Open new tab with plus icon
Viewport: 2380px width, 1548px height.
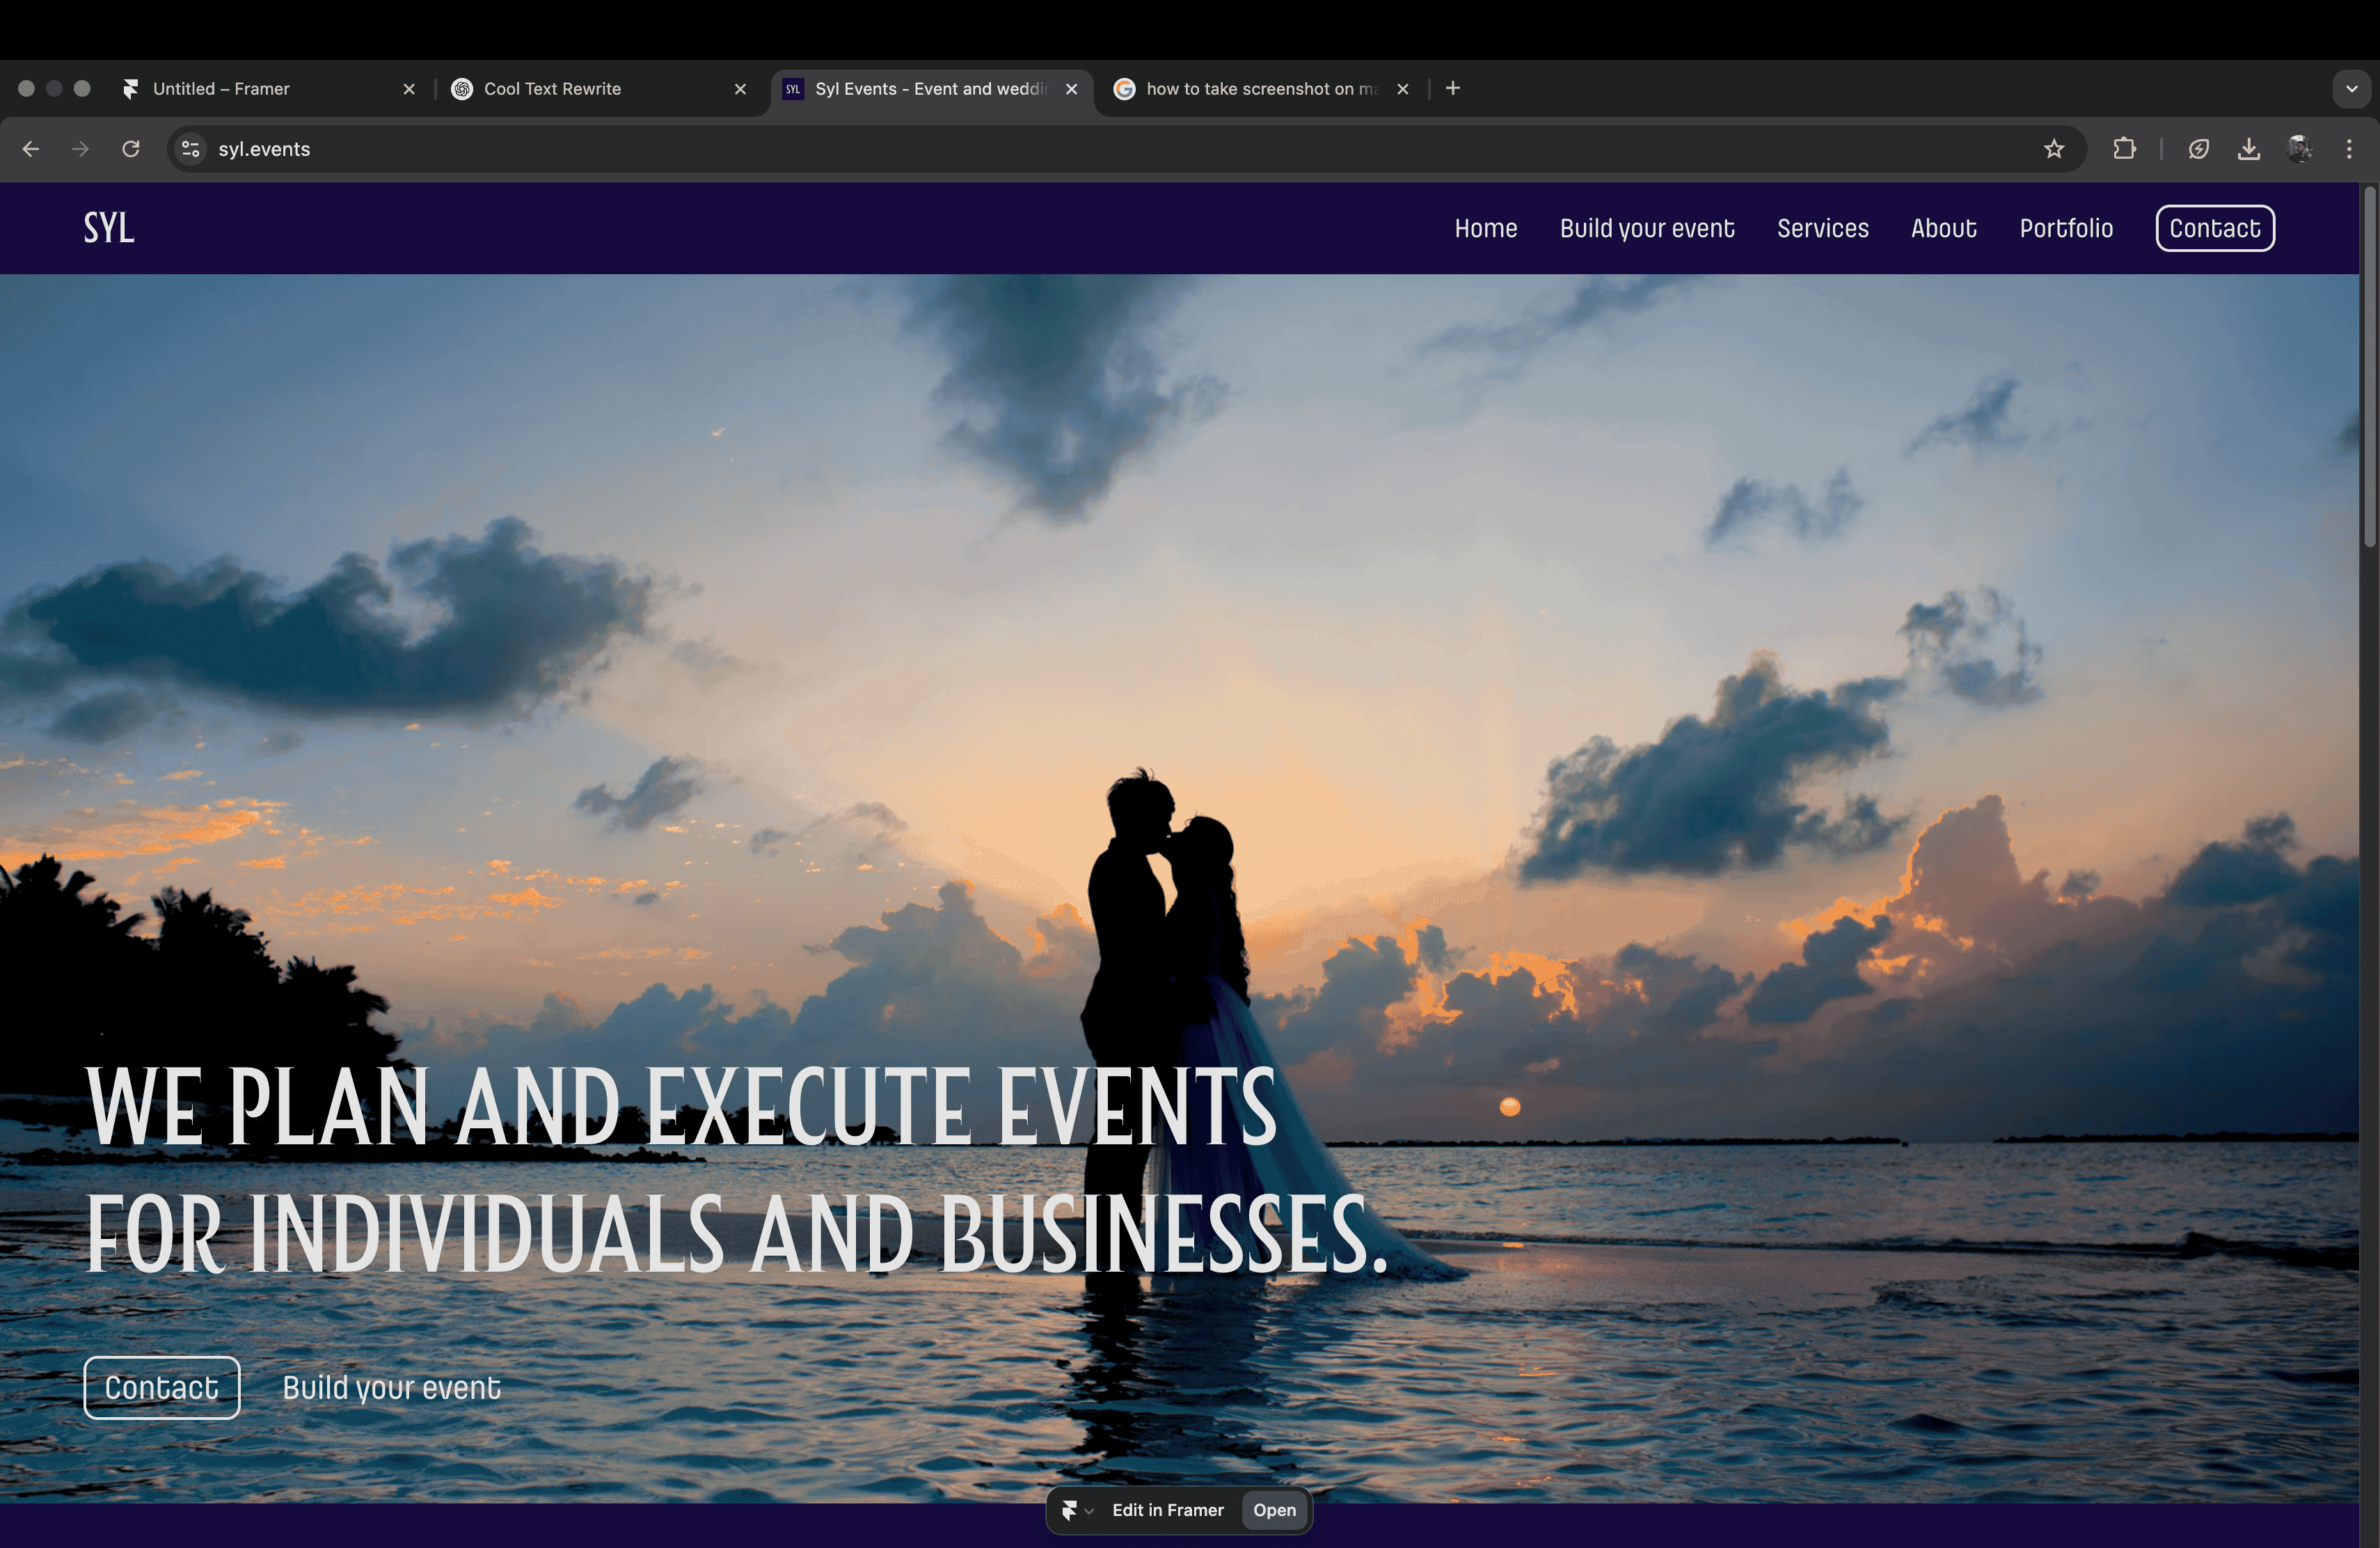click(x=1453, y=89)
